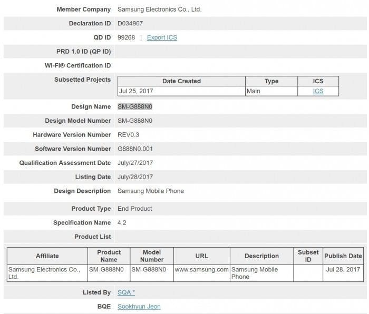Viewport: 369px width, 314px height.
Task: Click the Listed By label
Action: (x=96, y=292)
